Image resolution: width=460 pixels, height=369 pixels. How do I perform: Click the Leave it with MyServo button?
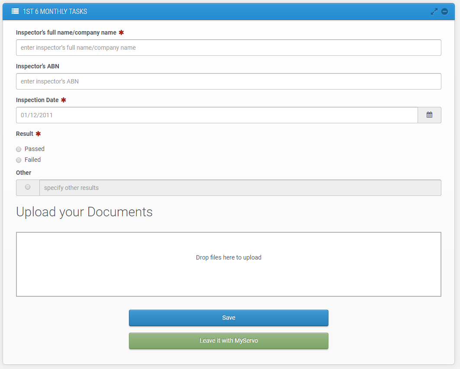coord(228,341)
